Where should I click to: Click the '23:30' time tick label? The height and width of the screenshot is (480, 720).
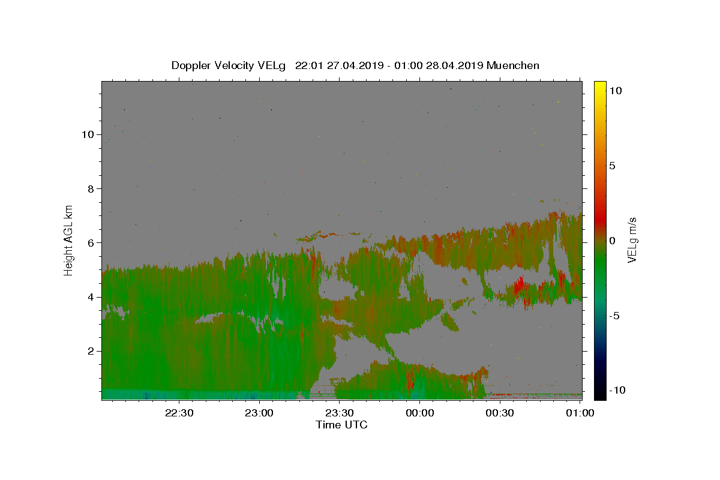tap(340, 413)
